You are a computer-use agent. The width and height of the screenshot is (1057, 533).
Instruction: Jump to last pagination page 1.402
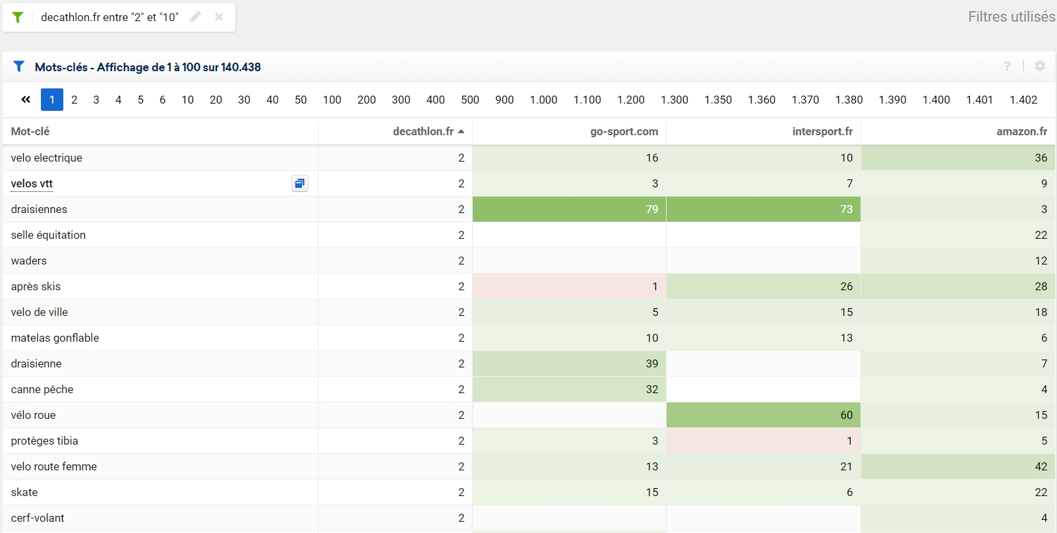(1023, 100)
